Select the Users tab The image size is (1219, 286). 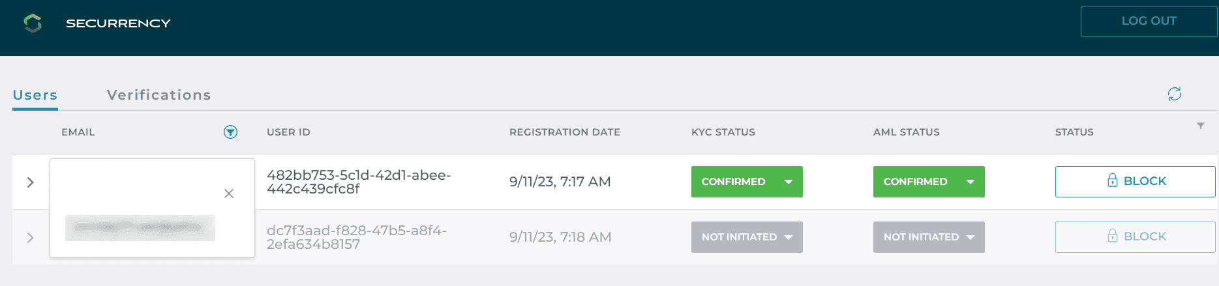tap(35, 95)
